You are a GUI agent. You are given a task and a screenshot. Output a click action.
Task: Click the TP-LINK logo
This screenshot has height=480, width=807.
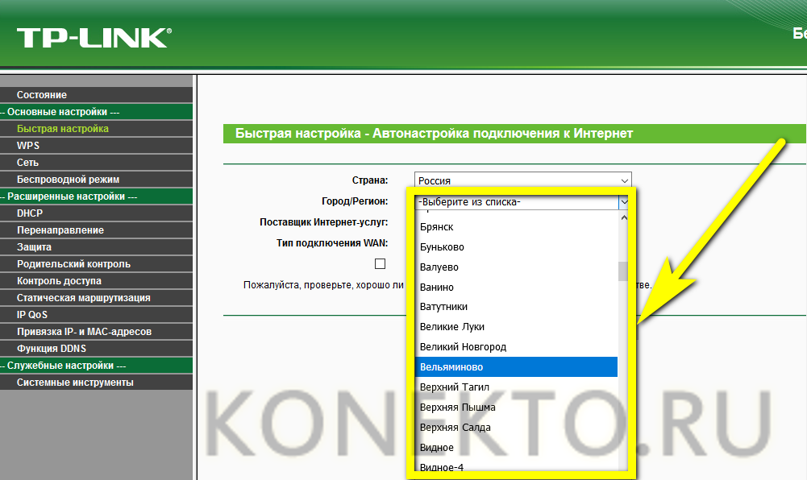coord(94,39)
